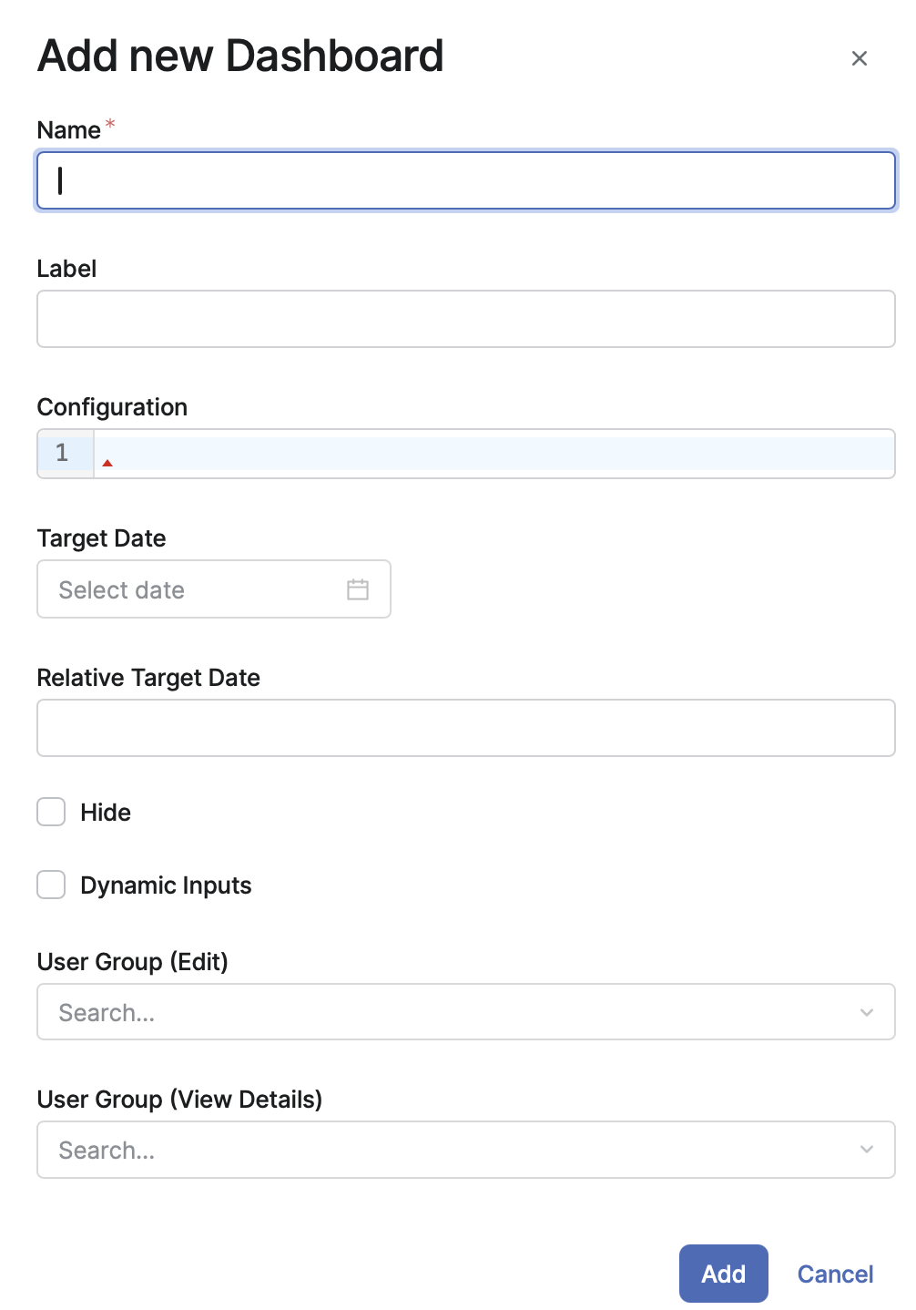The width and height of the screenshot is (916, 1310).
Task: Tick the Hide checkbox
Action: click(x=51, y=812)
